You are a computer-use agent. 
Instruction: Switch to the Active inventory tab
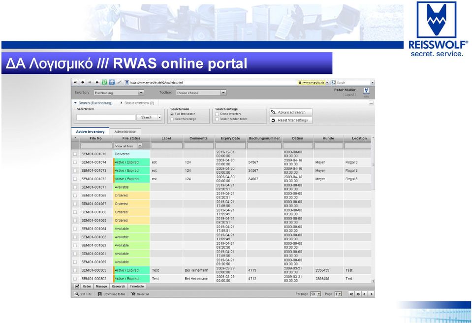click(x=90, y=131)
